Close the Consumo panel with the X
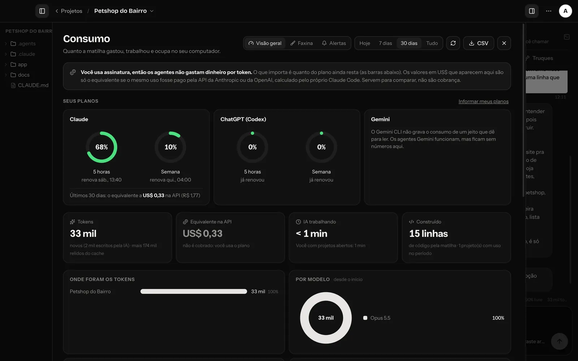This screenshot has height=361, width=578. [504, 43]
